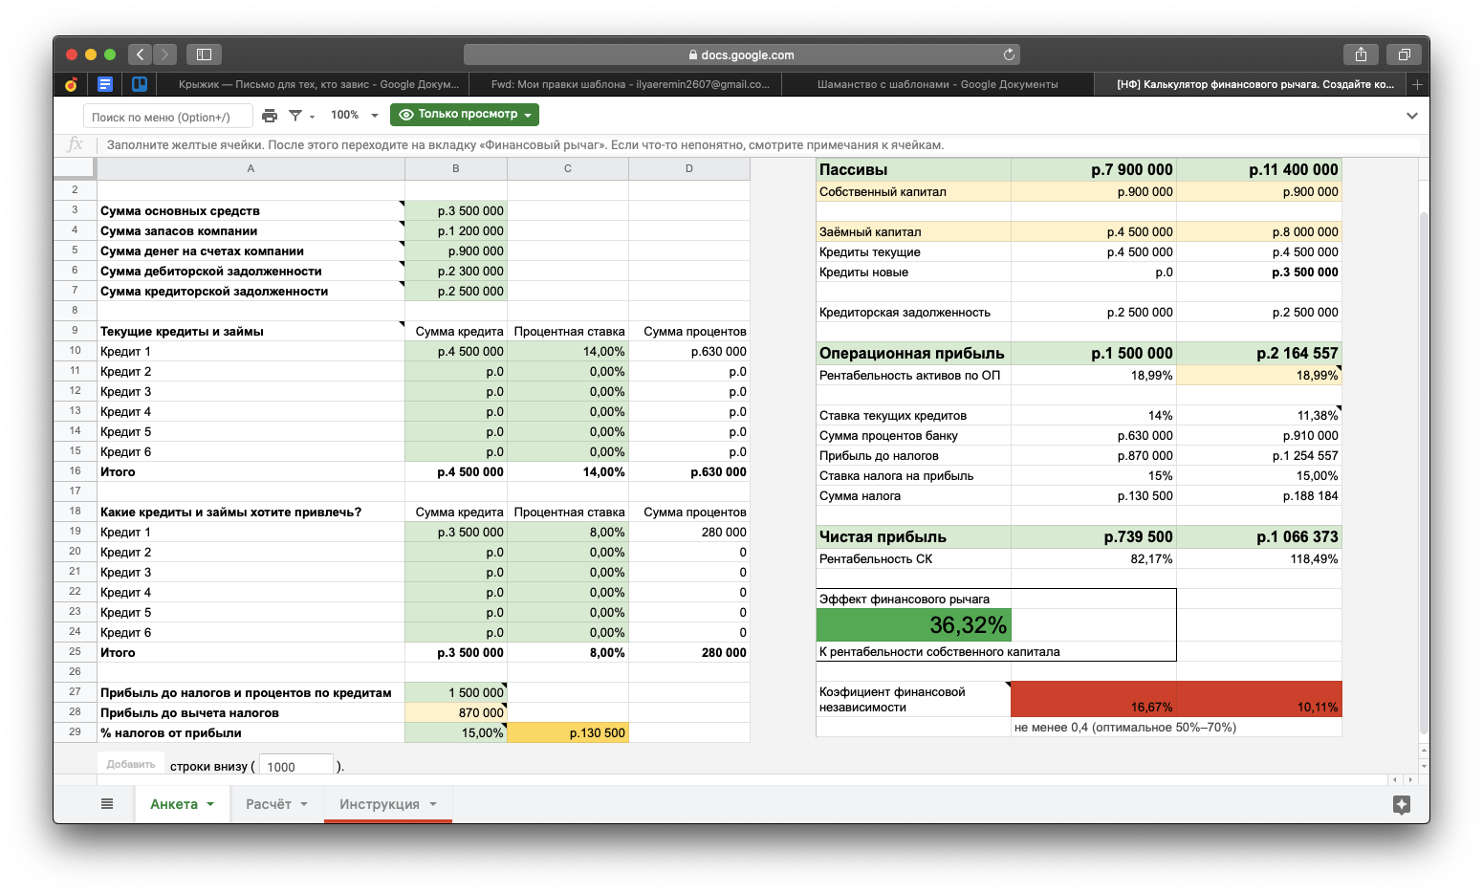The height and width of the screenshot is (894, 1483).
Task: Click 'Пассивы' header cell
Action: click(913, 169)
